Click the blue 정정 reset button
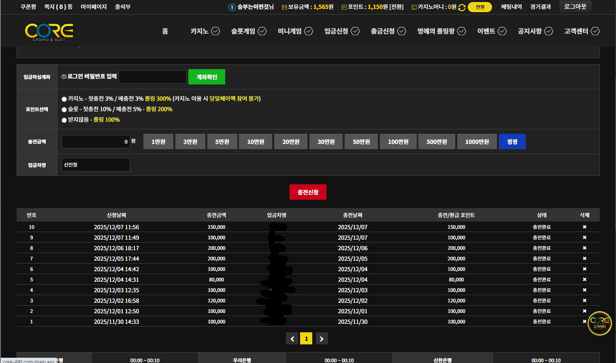The height and width of the screenshot is (363, 616). (512, 142)
